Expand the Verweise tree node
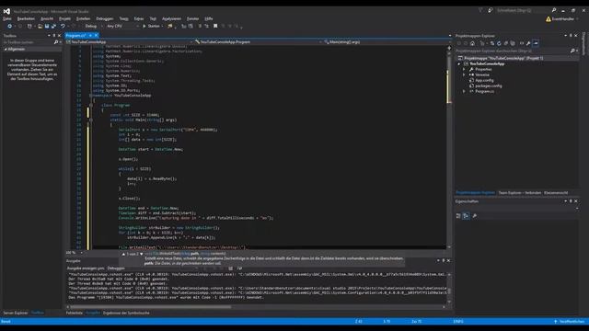Image resolution: width=589 pixels, height=331 pixels. 464,74
